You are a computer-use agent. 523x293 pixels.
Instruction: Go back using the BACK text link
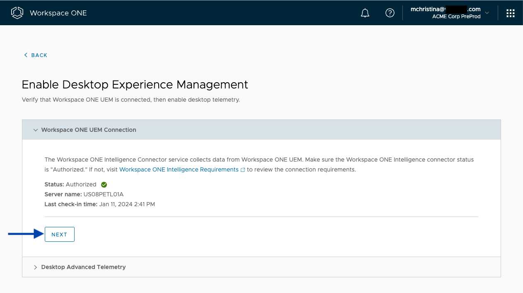point(39,55)
